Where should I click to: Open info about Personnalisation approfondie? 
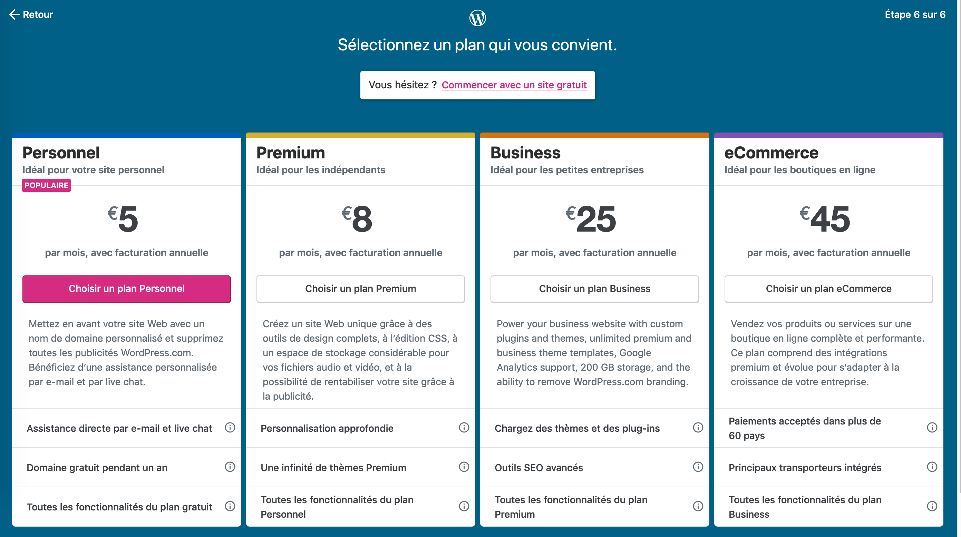pyautogui.click(x=464, y=428)
